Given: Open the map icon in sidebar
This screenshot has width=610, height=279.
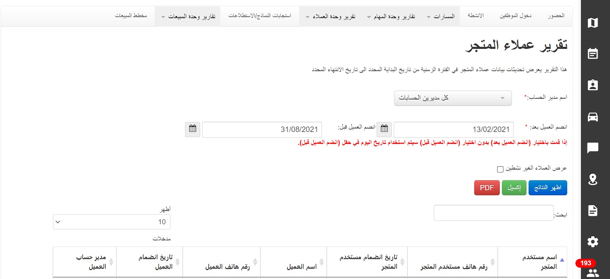Looking at the screenshot, I should tap(593, 23).
